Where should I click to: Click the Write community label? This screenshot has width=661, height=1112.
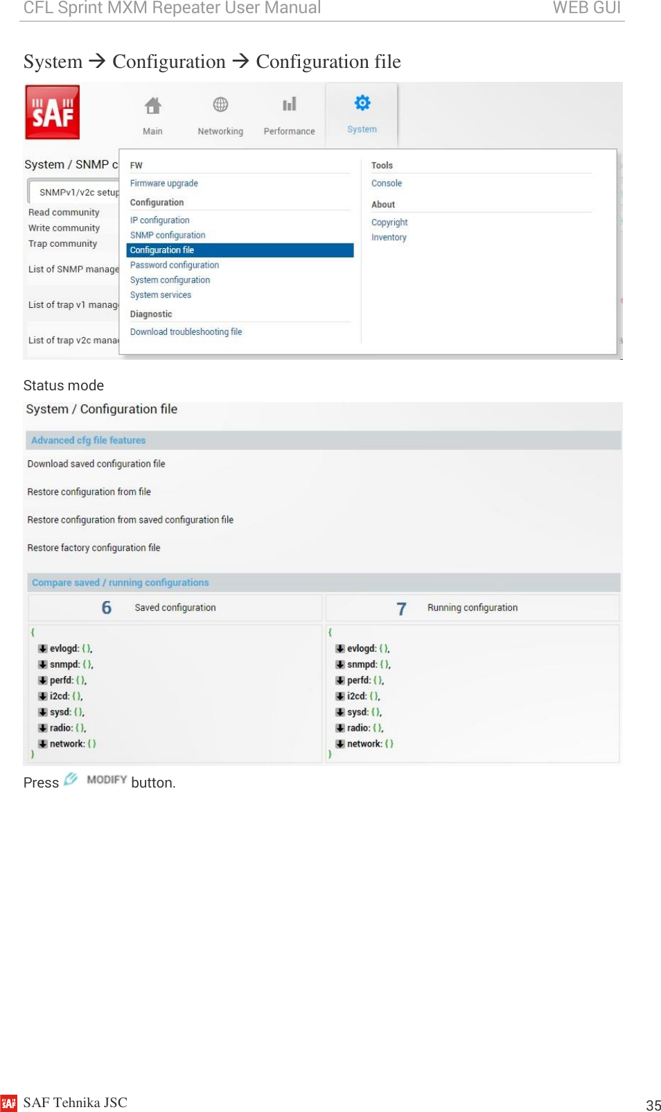pyautogui.click(x=64, y=228)
